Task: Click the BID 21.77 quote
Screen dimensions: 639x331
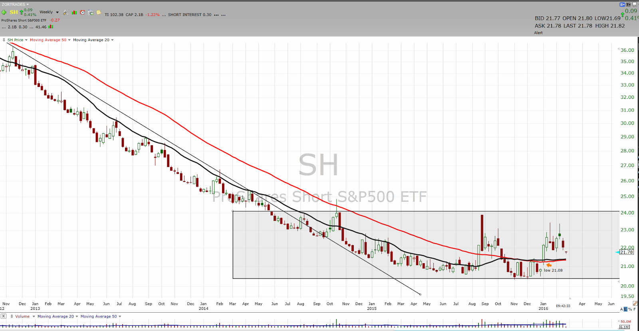Action: 548,18
